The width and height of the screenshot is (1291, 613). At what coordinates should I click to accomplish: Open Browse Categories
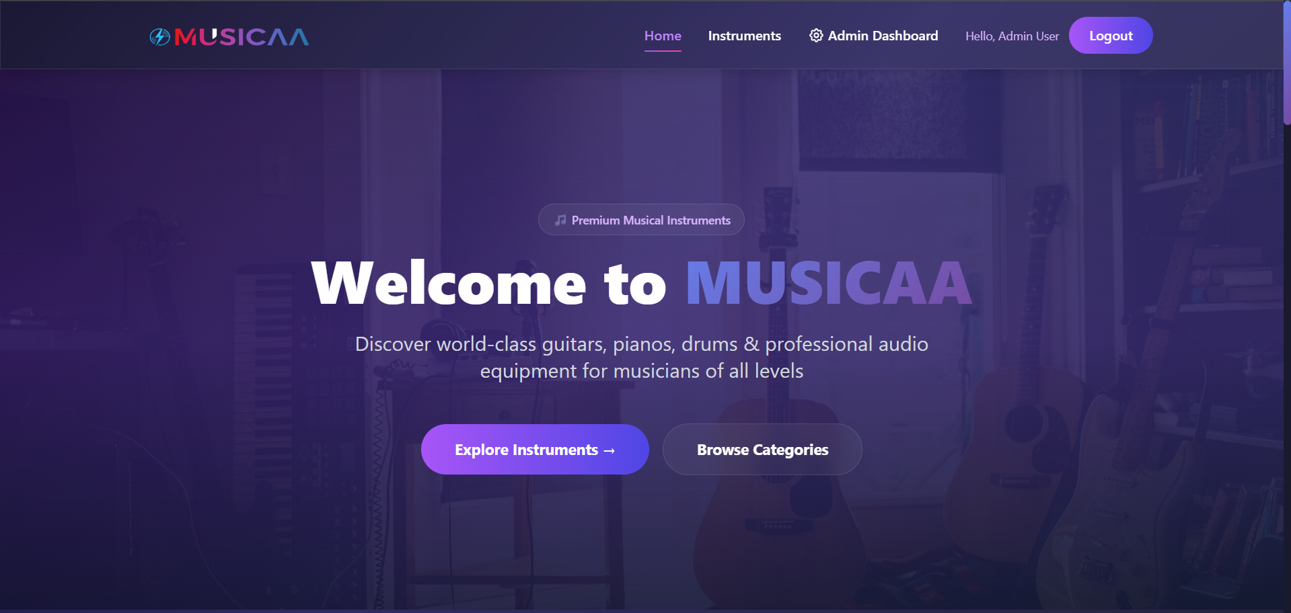tap(762, 449)
